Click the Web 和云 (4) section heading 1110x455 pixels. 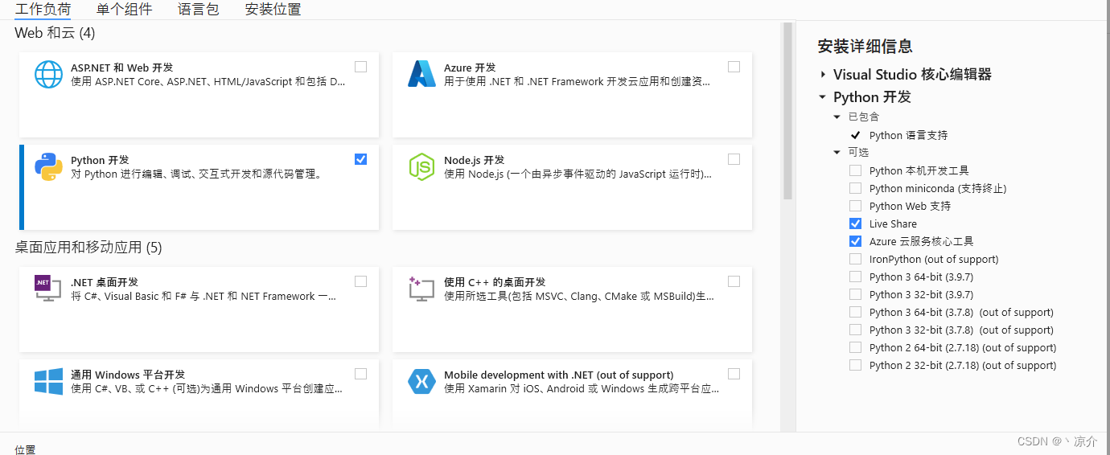55,33
